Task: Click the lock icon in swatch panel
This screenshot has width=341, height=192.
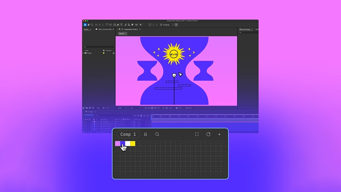Action: (x=145, y=134)
